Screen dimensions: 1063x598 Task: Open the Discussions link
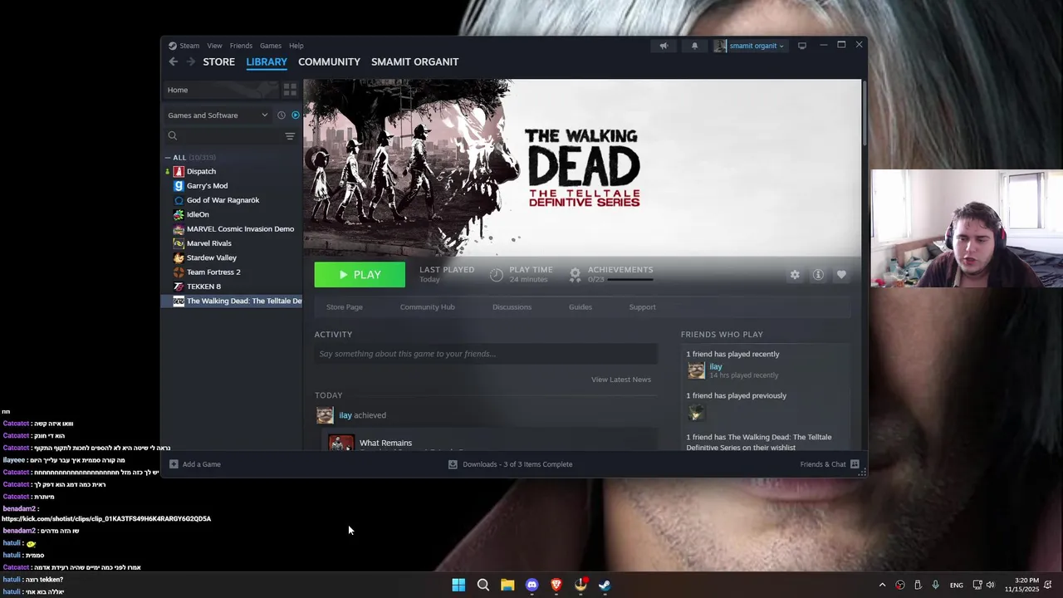[512, 307]
